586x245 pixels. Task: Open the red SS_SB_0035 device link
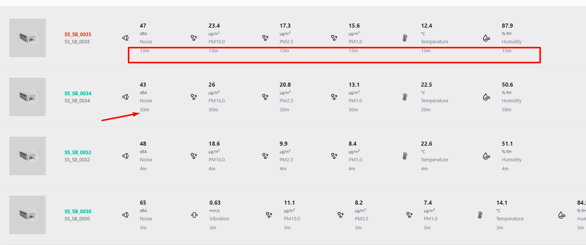[x=78, y=34]
